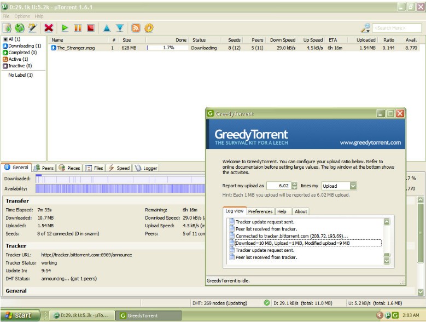The image size is (426, 322).
Task: Open the Options menu
Action: coord(22,16)
